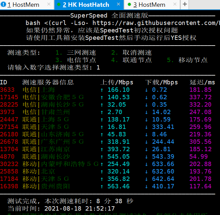The height and width of the screenshot is (215, 220).
Task: Click 内蒙呼和浩特 5G server name
Action: pyautogui.click(x=70, y=164)
